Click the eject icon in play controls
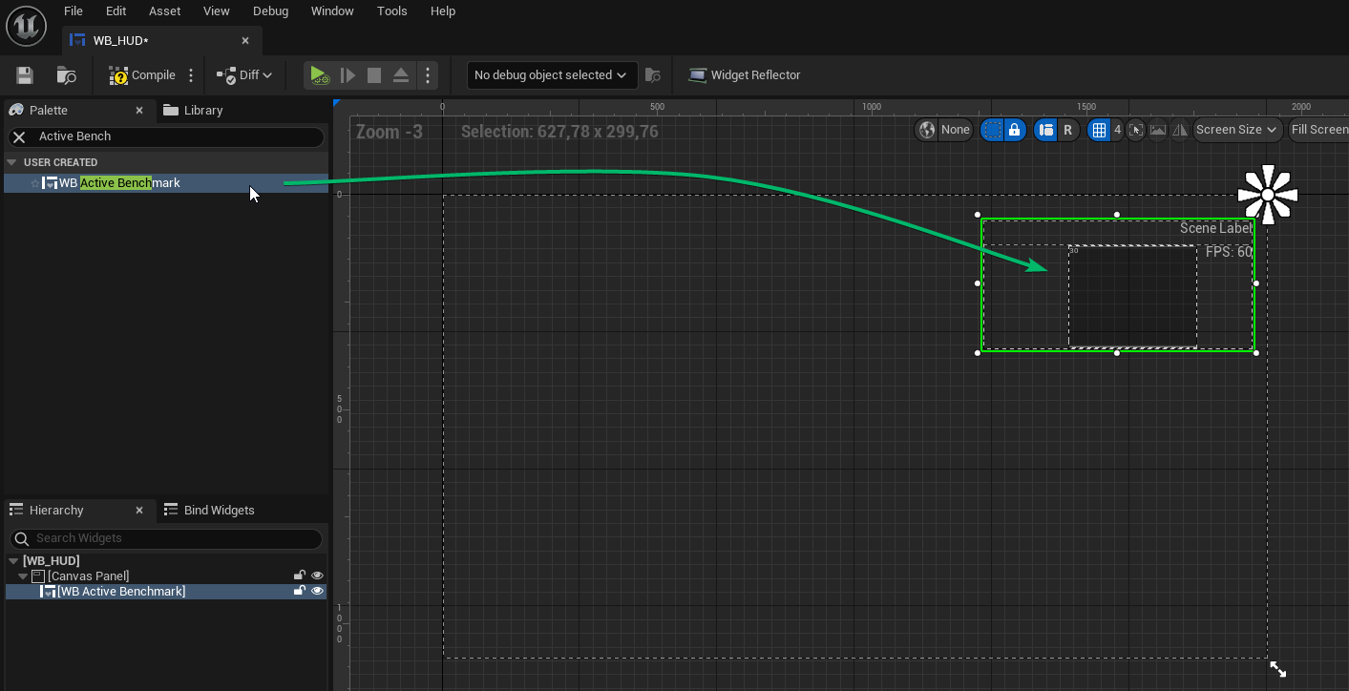 pyautogui.click(x=401, y=75)
